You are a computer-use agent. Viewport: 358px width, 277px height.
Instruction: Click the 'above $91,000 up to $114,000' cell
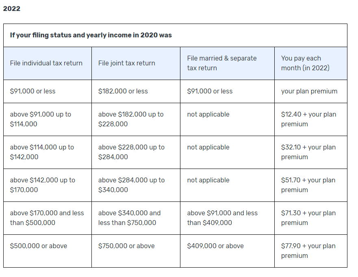(41, 119)
